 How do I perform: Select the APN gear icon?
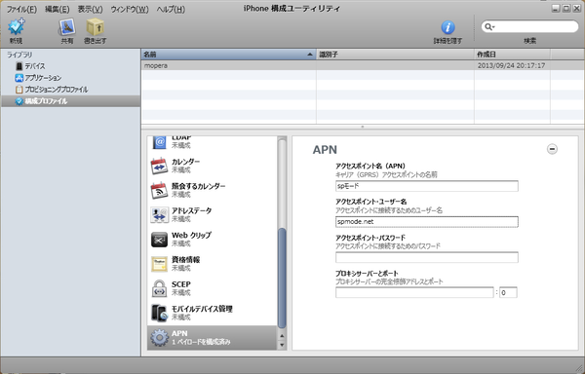[159, 338]
